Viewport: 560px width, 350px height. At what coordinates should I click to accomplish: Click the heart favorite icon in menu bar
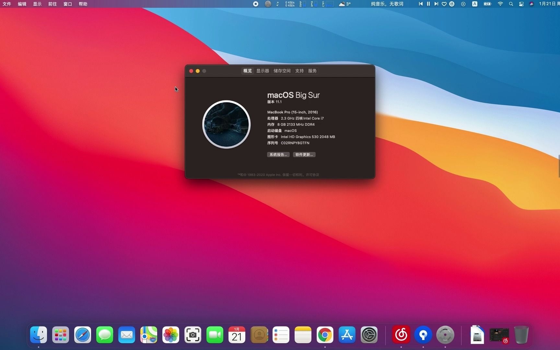(x=444, y=4)
